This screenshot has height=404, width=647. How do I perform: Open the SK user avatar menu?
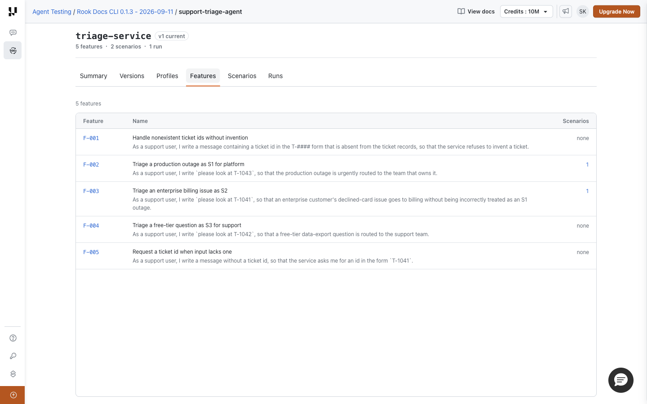click(583, 12)
